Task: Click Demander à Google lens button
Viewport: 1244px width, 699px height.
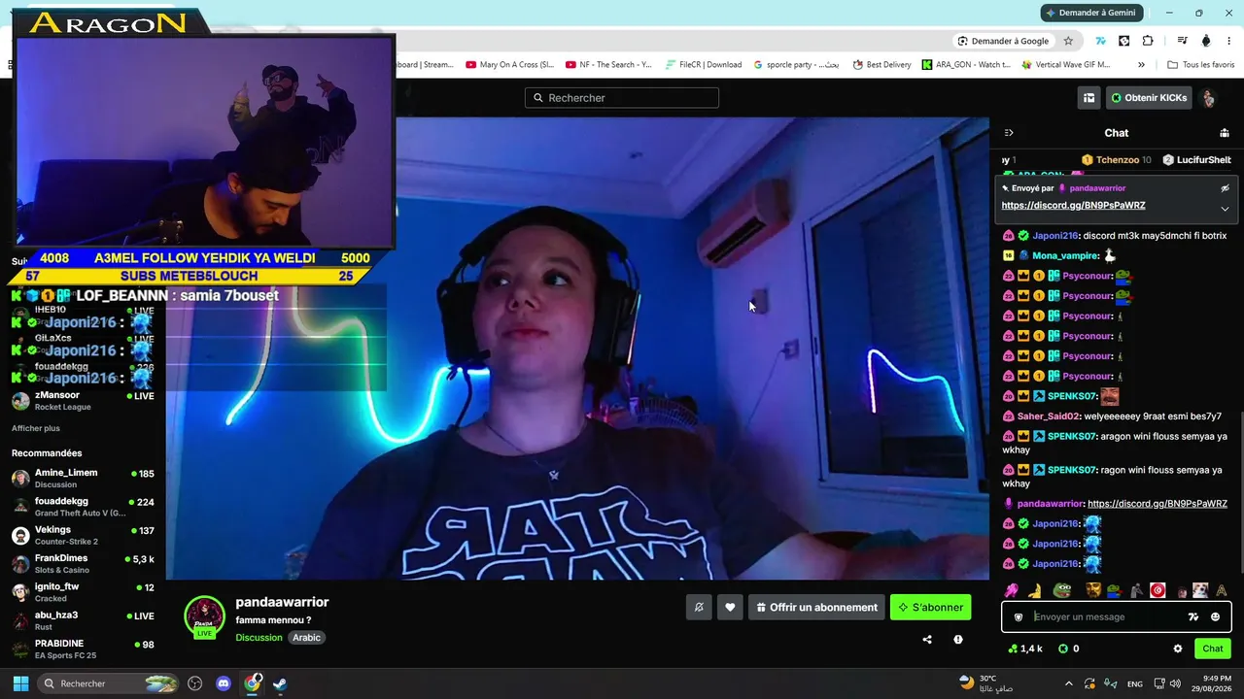Action: tap(1003, 41)
